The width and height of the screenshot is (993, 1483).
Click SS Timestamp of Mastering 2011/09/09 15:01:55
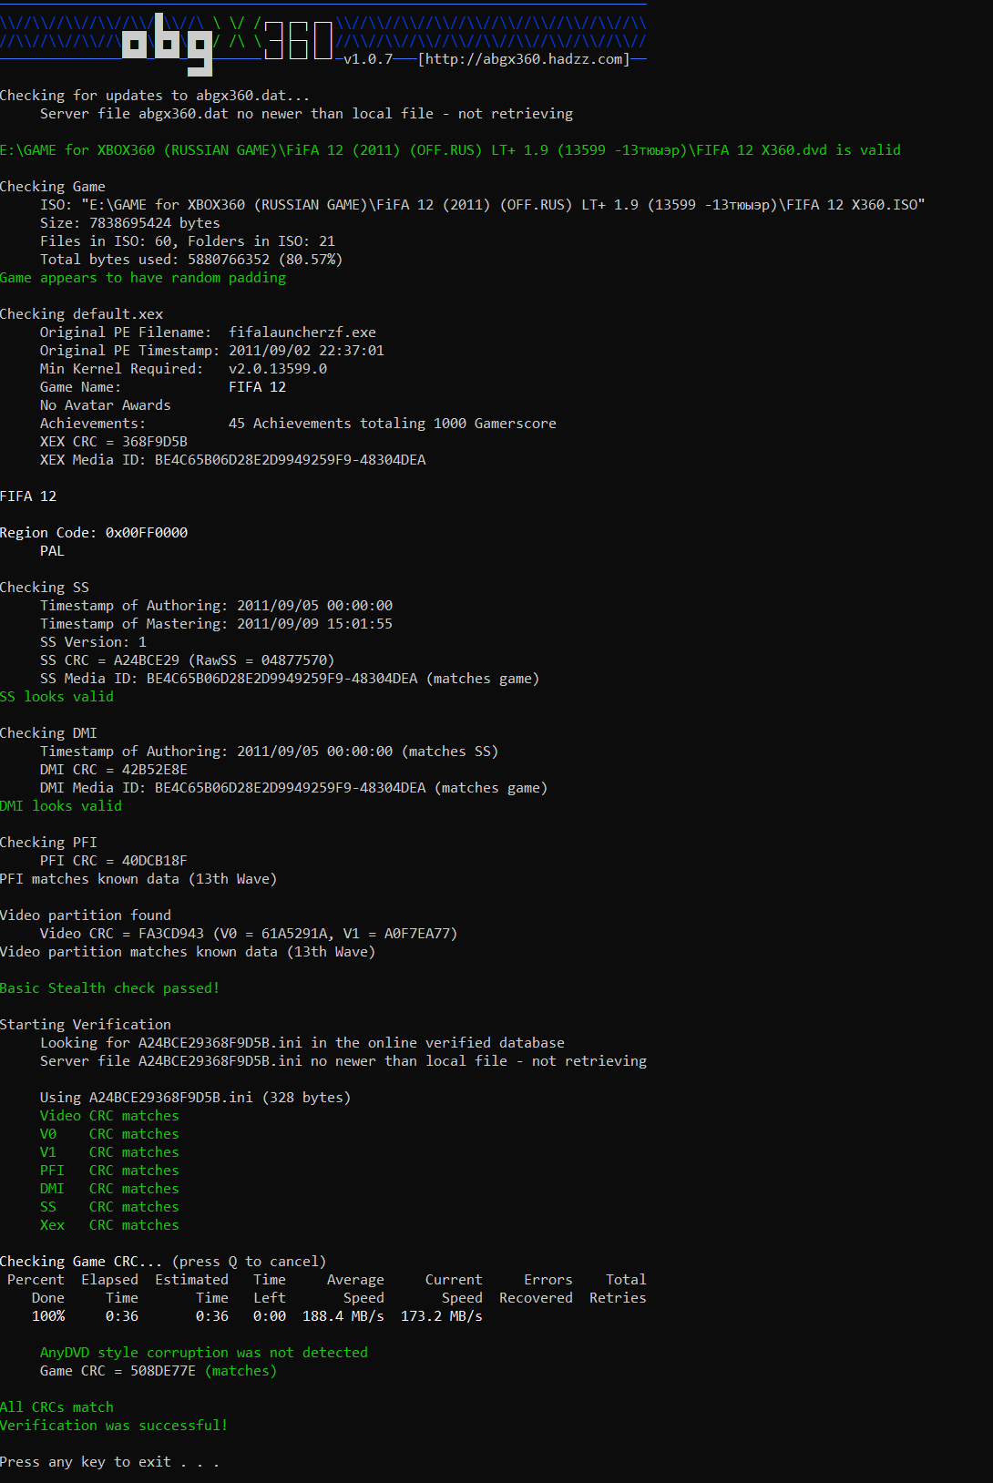tap(217, 624)
